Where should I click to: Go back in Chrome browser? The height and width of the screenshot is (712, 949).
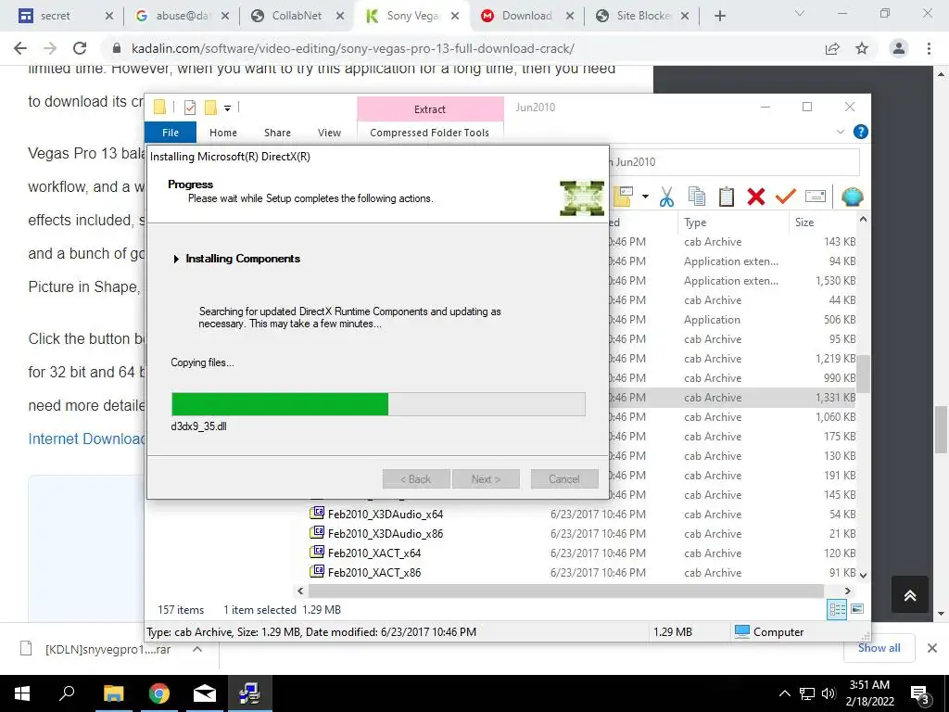click(x=20, y=48)
